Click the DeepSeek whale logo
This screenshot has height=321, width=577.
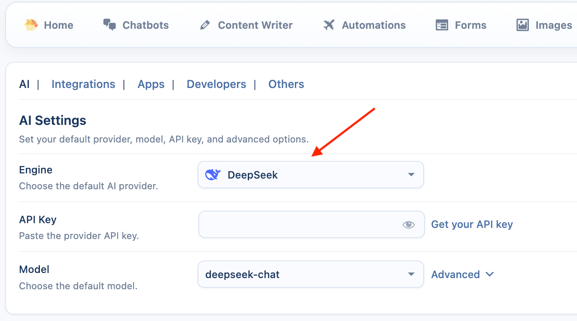(x=213, y=175)
